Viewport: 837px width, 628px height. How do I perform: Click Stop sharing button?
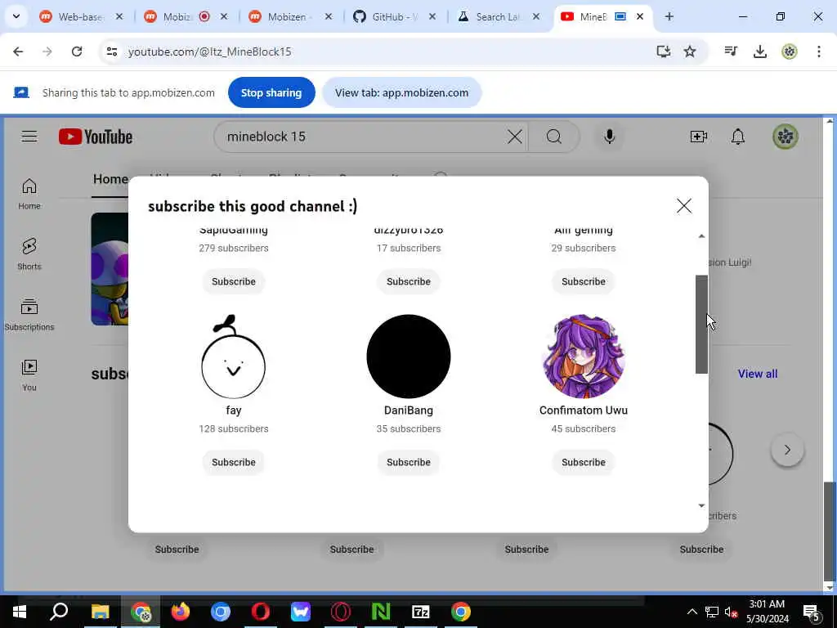pos(271,92)
